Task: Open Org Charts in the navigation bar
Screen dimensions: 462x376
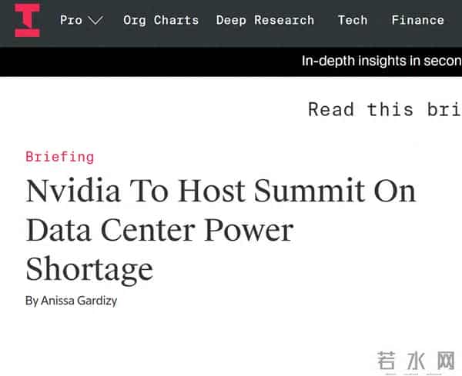Action: click(x=160, y=20)
